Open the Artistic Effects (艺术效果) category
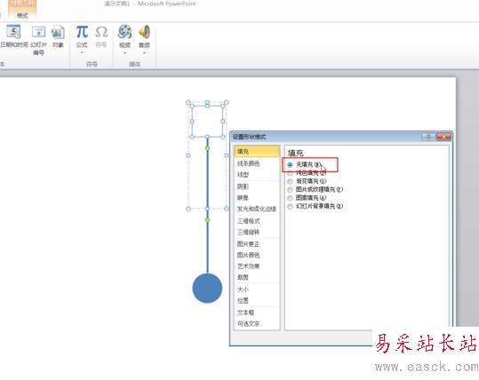The height and width of the screenshot is (380, 479). [257, 266]
